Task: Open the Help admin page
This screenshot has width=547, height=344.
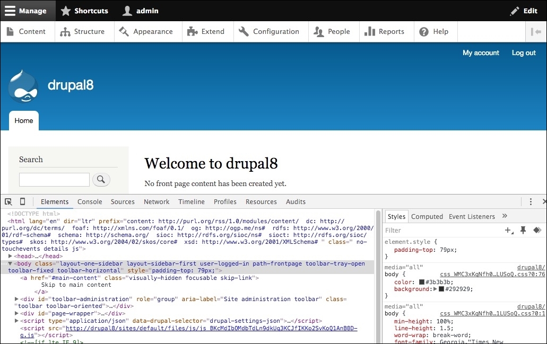Action: (436, 32)
